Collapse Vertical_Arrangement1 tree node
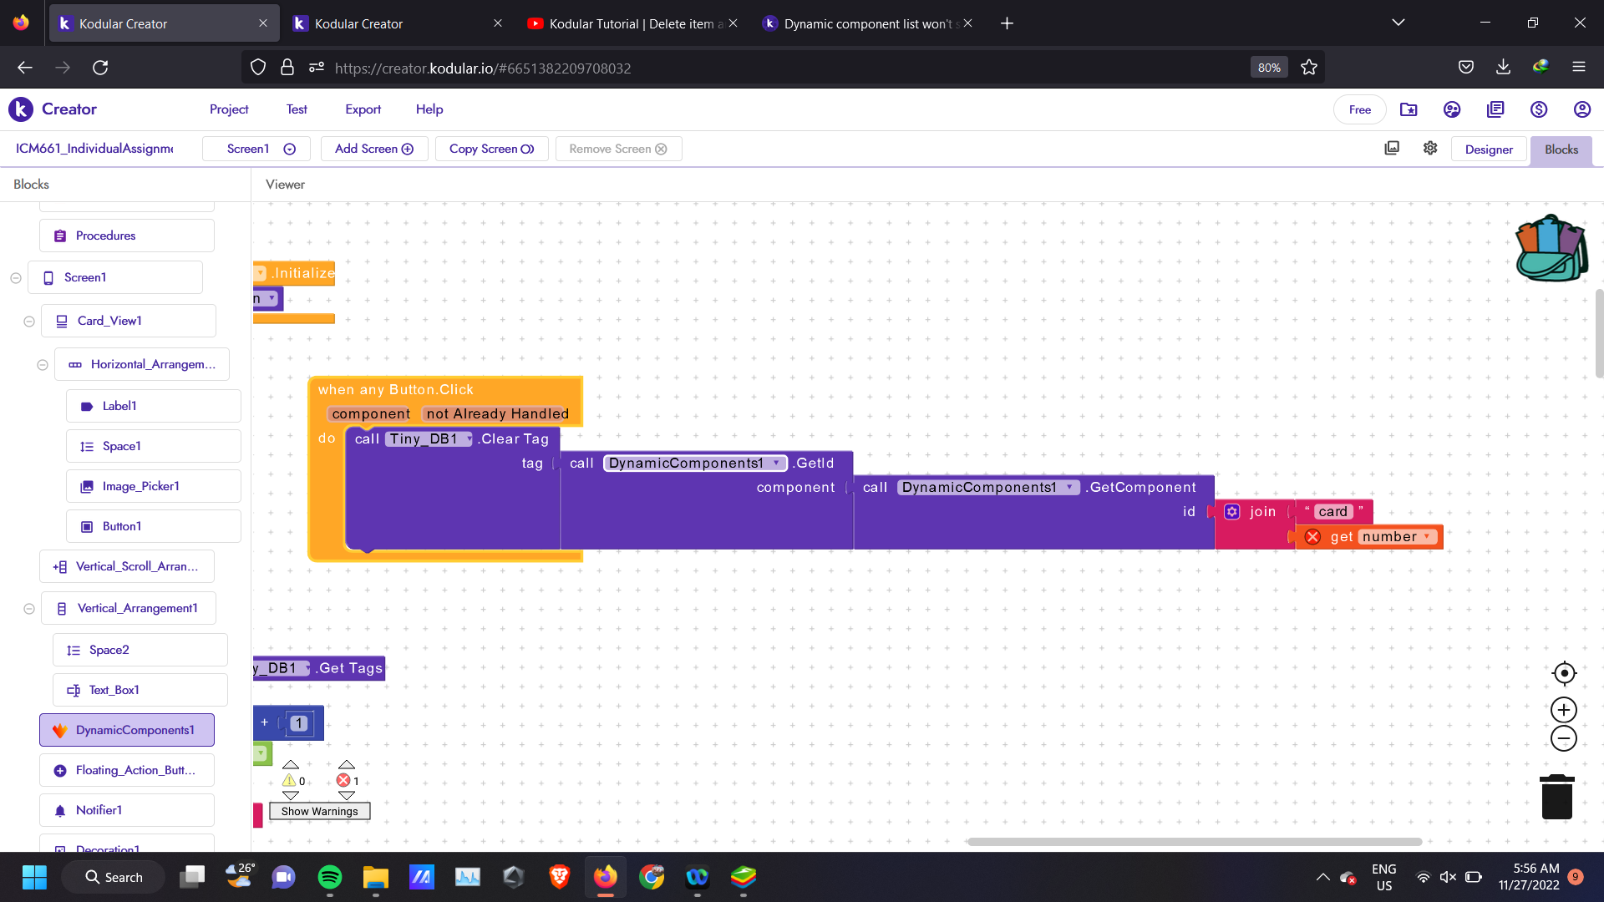Image resolution: width=1604 pixels, height=902 pixels. tap(29, 609)
